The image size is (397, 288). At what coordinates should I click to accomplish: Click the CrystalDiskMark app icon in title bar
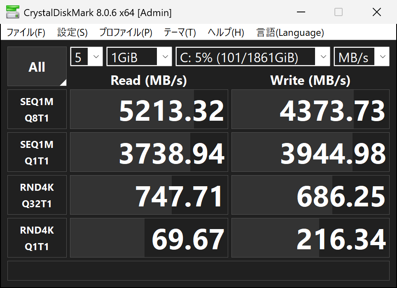point(13,12)
